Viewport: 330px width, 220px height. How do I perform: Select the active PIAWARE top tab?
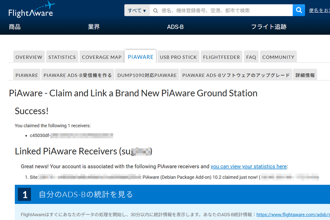point(140,57)
